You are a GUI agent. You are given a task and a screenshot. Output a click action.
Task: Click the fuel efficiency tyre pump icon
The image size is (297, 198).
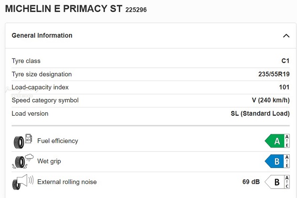point(22,141)
